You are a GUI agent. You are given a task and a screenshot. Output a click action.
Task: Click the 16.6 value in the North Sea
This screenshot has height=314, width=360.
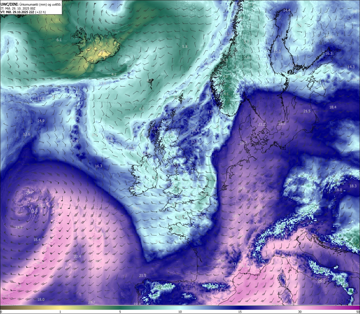[x=196, y=130]
